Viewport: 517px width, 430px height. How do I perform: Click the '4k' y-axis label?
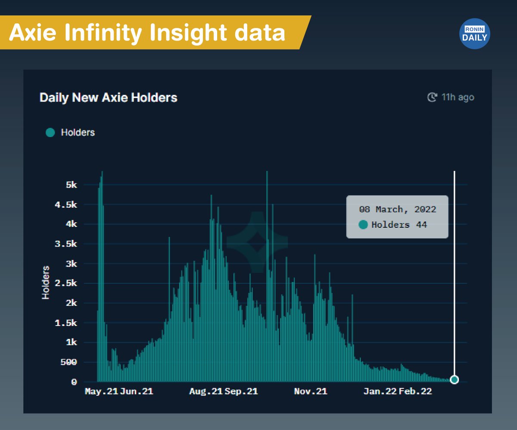coord(71,224)
